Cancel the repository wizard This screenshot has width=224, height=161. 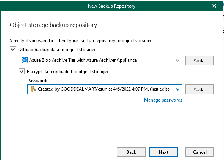(199, 152)
